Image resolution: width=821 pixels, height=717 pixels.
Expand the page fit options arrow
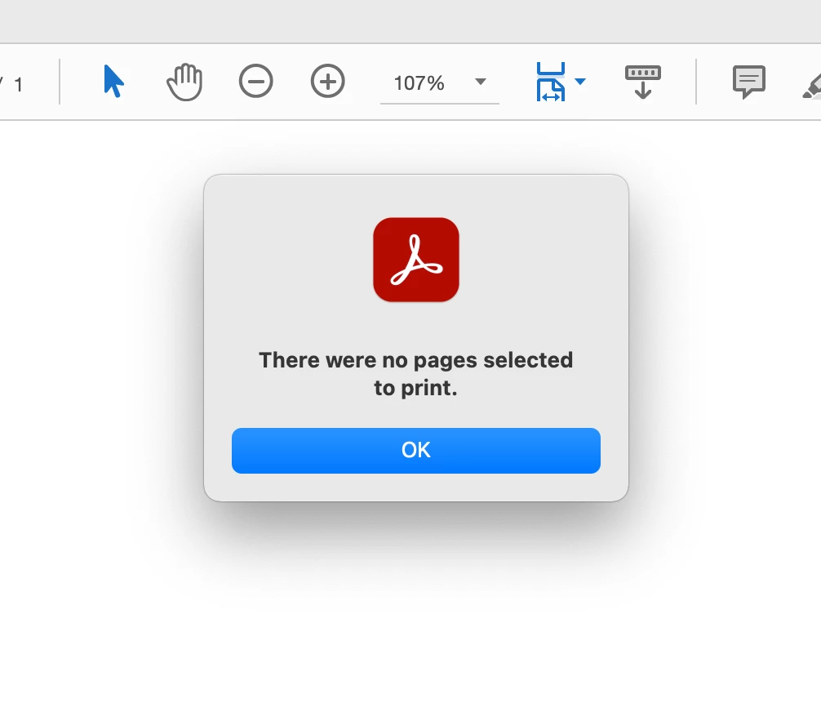pos(580,81)
